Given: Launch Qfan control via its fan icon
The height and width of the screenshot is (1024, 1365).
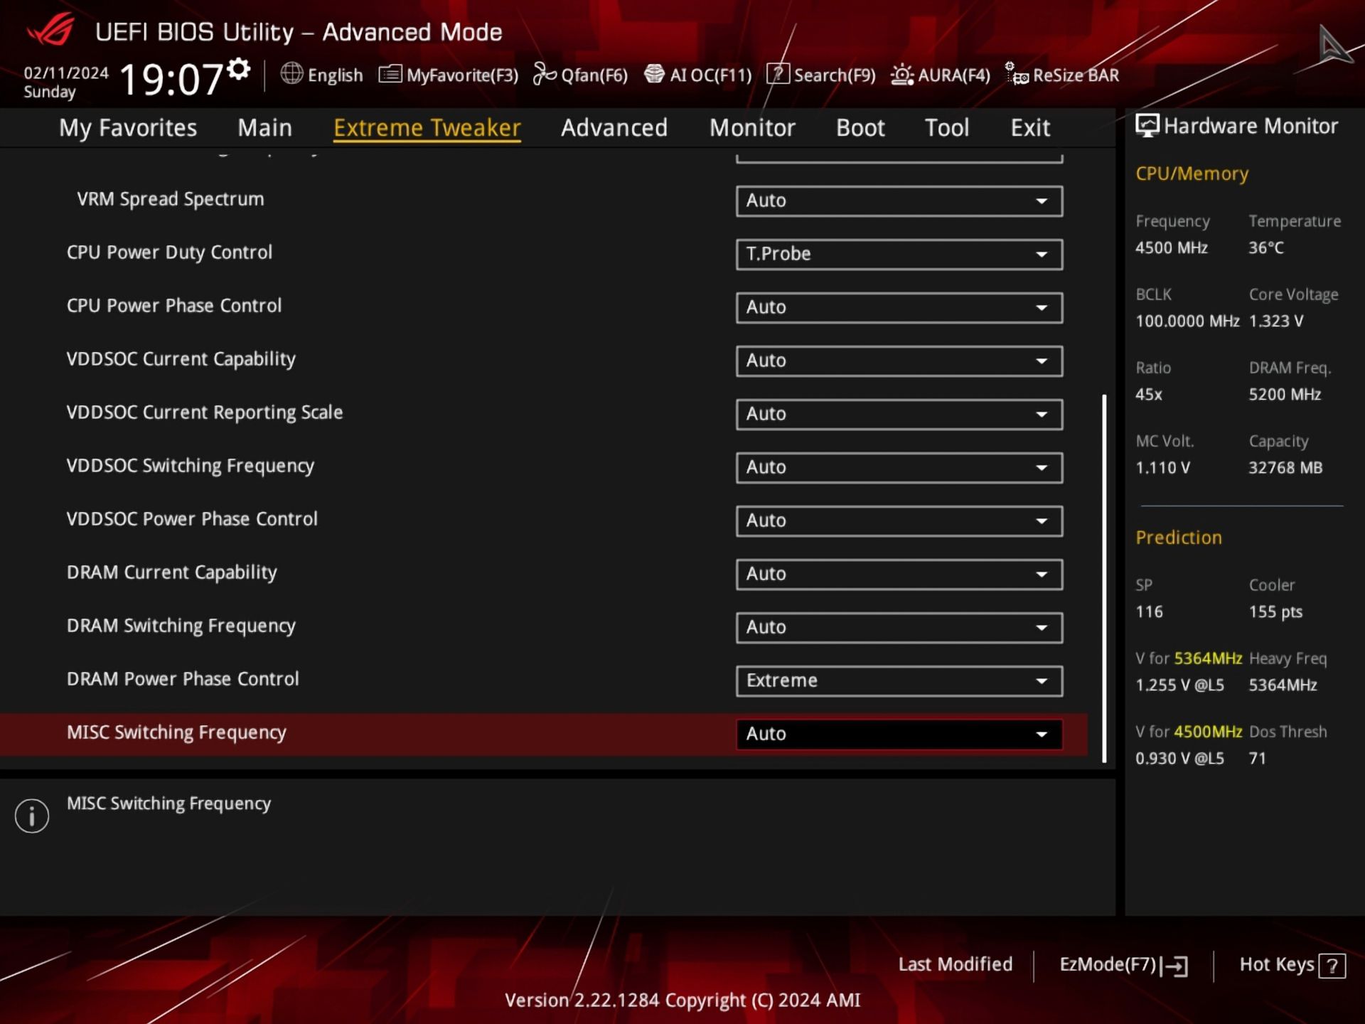Looking at the screenshot, I should tap(544, 74).
